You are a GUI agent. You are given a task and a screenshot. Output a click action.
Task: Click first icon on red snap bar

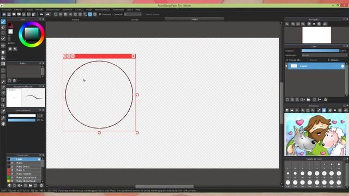[x=65, y=56]
